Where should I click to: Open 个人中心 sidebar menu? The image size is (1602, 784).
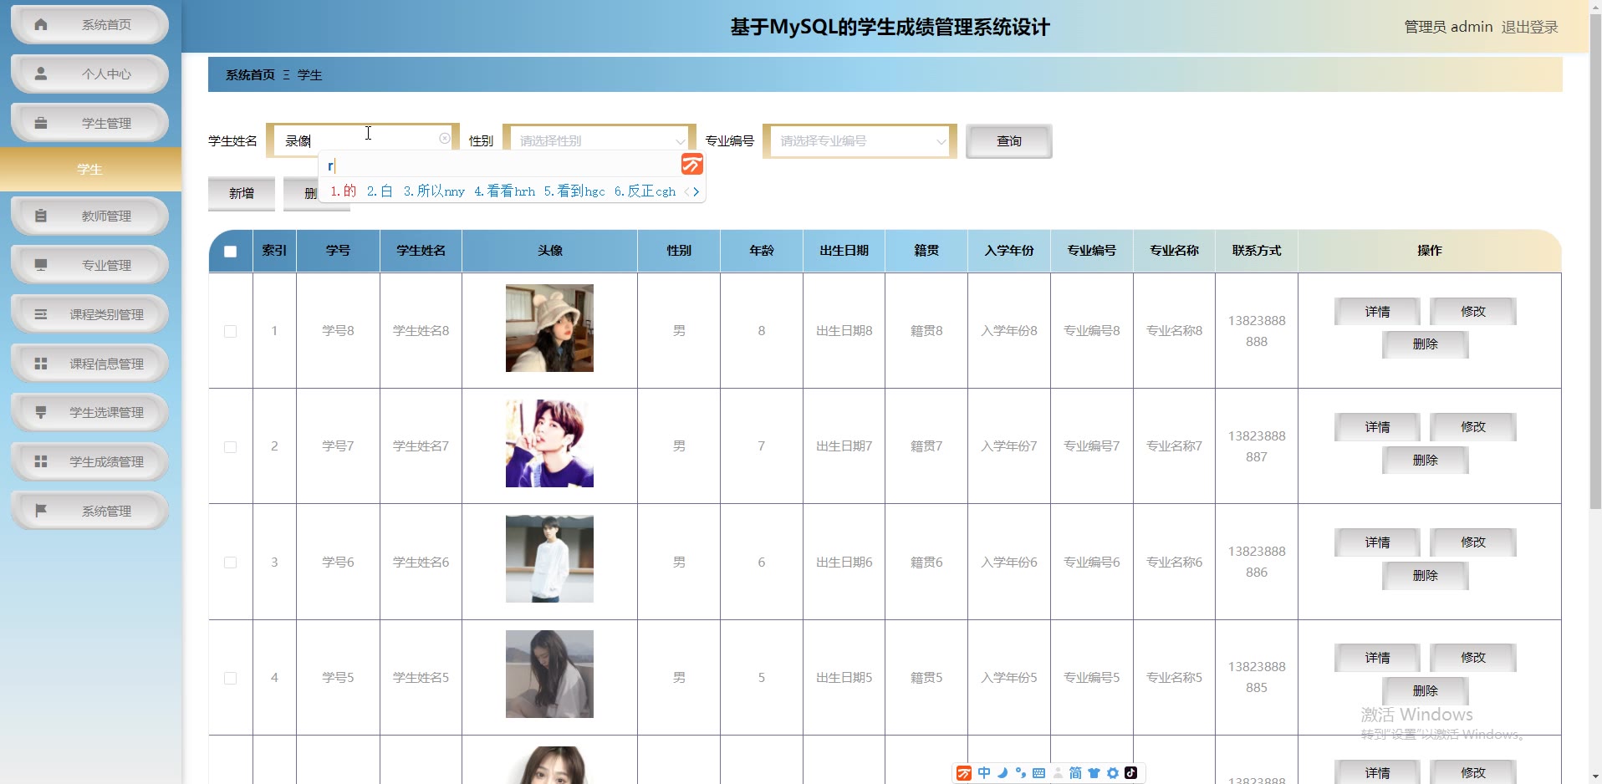pyautogui.click(x=89, y=74)
